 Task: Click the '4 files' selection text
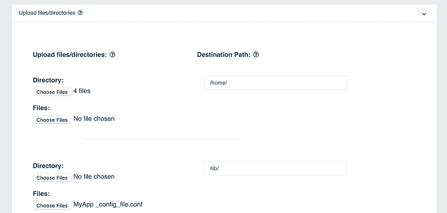click(x=82, y=91)
